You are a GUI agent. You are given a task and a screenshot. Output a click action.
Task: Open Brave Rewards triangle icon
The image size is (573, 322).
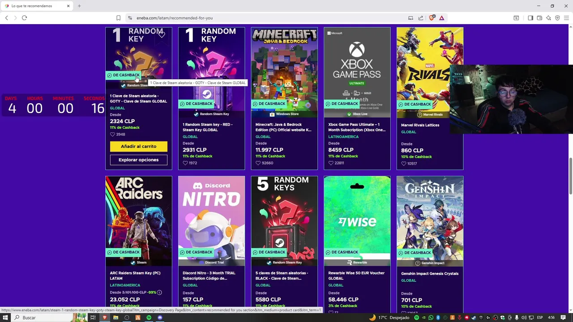pyautogui.click(x=442, y=18)
